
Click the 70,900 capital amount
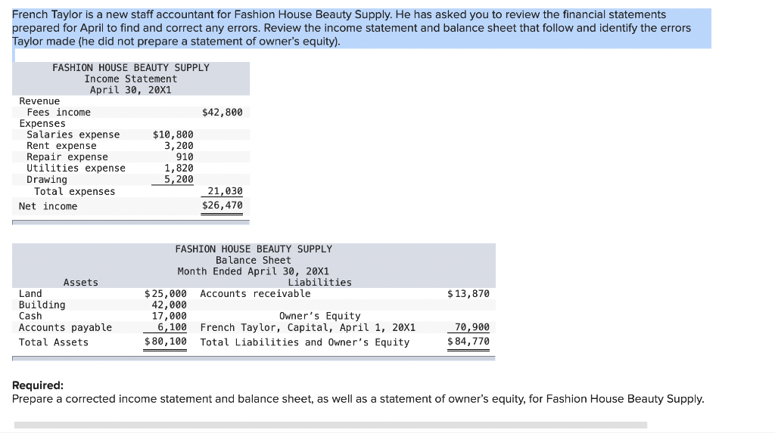pos(472,327)
